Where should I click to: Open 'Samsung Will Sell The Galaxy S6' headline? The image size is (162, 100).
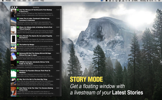coord(35,54)
